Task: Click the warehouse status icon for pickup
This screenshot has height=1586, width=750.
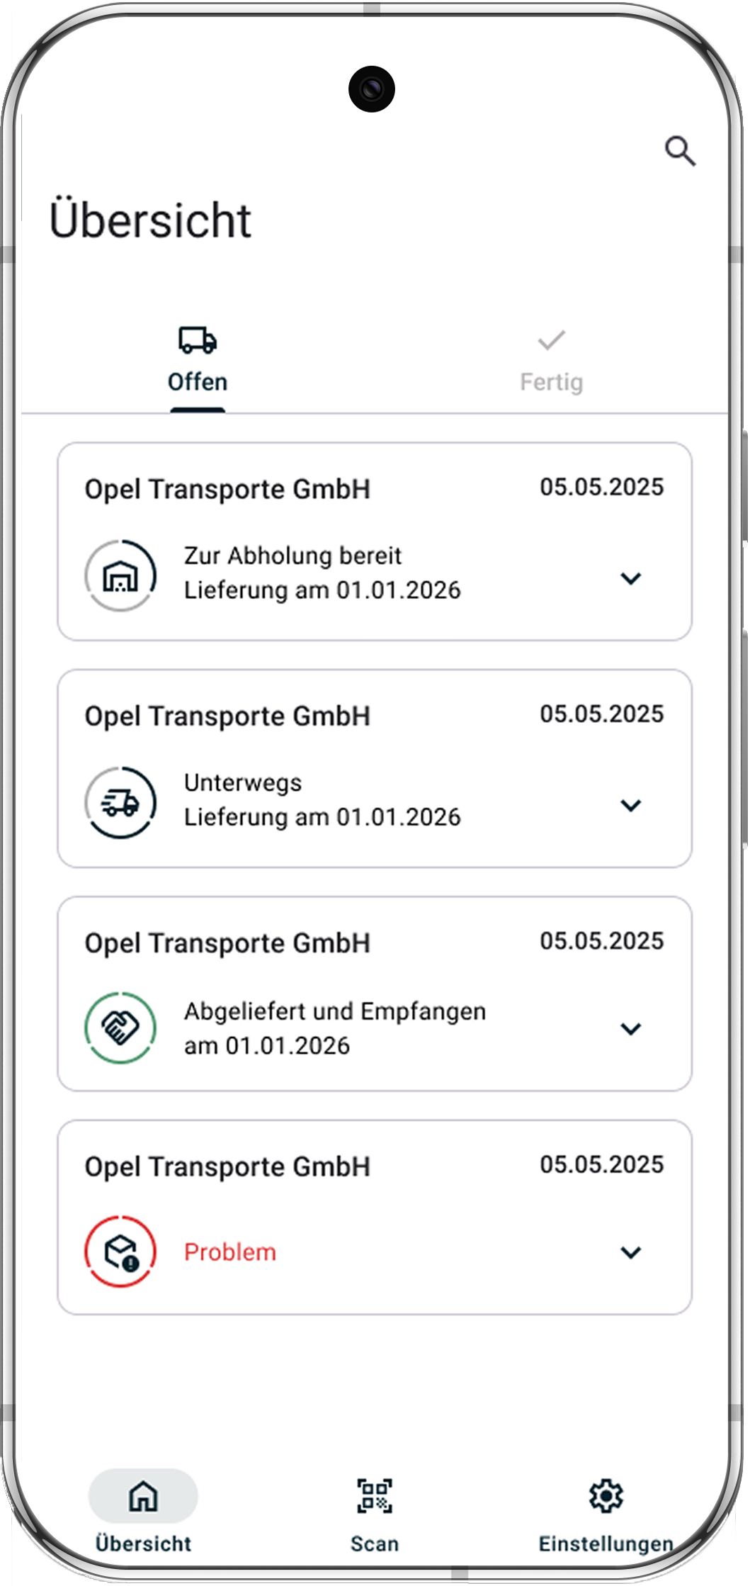Action: click(120, 576)
